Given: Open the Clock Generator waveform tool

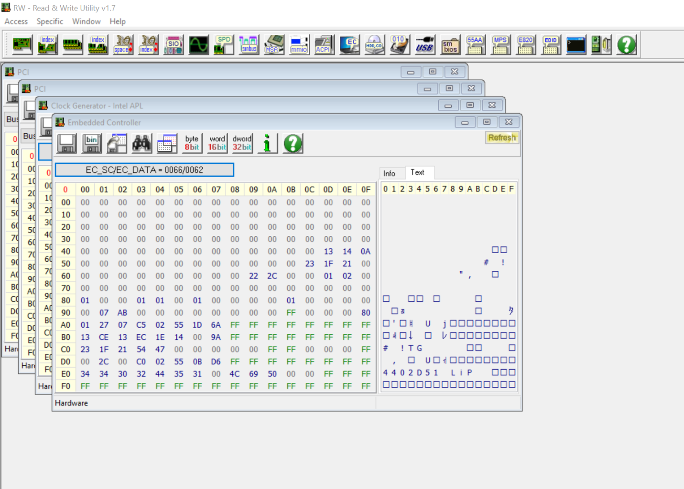Looking at the screenshot, I should [198, 45].
